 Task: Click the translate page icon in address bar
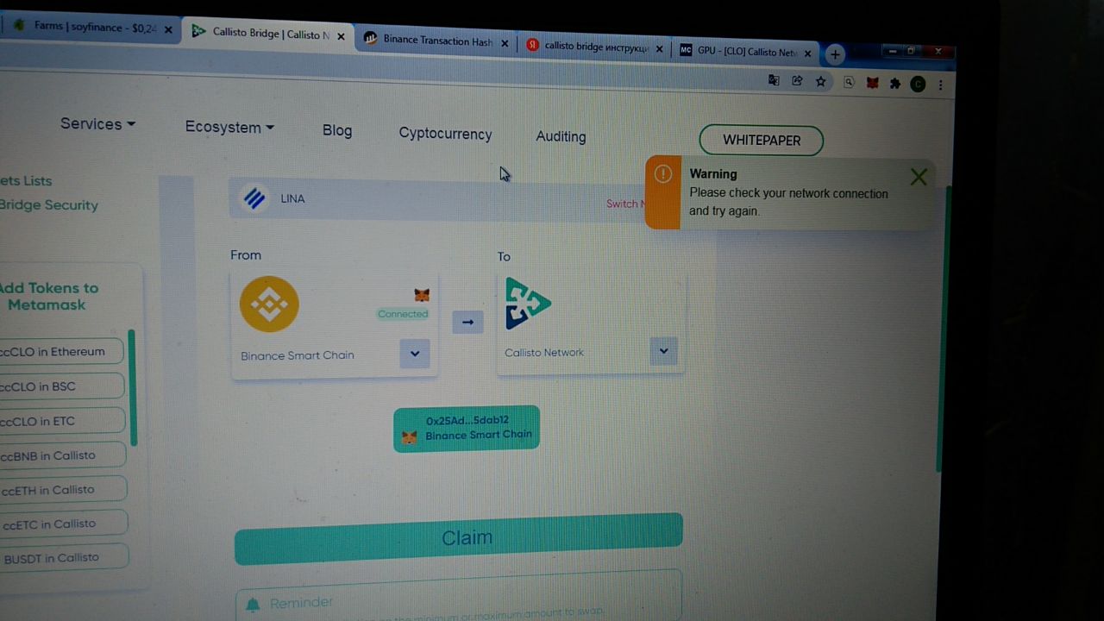(x=774, y=80)
